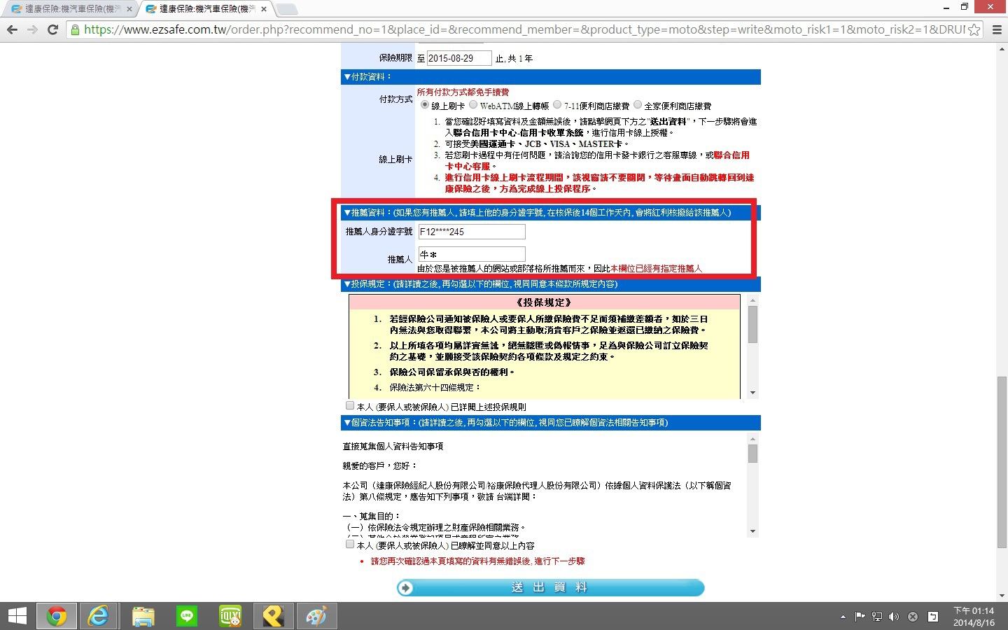Click the red 所有付款方式都免手續費 notice
Viewport: 1008px width, 630px height.
click(463, 92)
